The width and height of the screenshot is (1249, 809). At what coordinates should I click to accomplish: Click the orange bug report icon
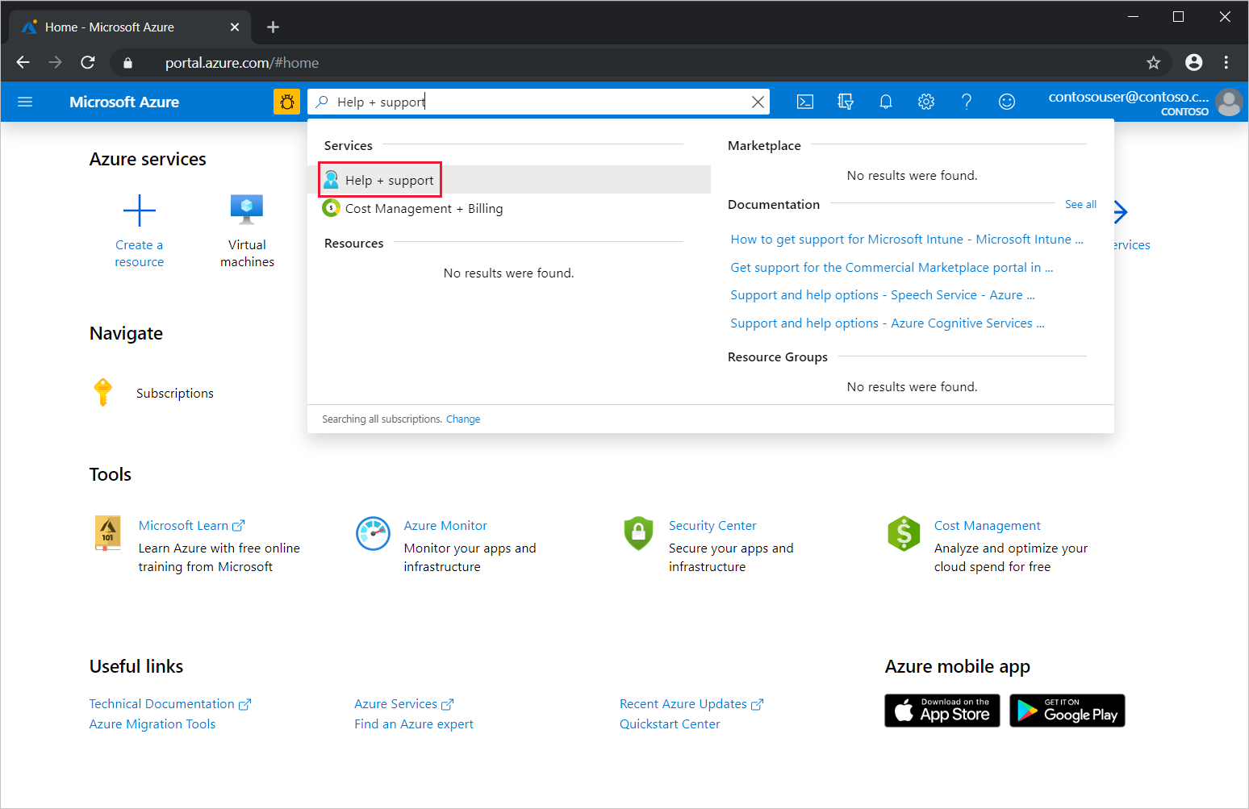tap(286, 102)
